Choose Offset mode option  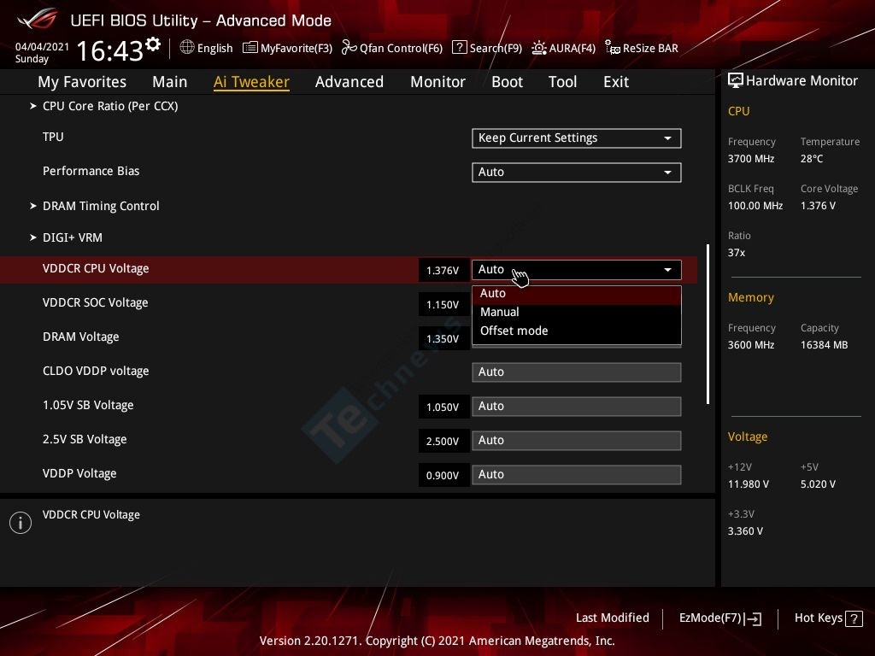pos(577,331)
